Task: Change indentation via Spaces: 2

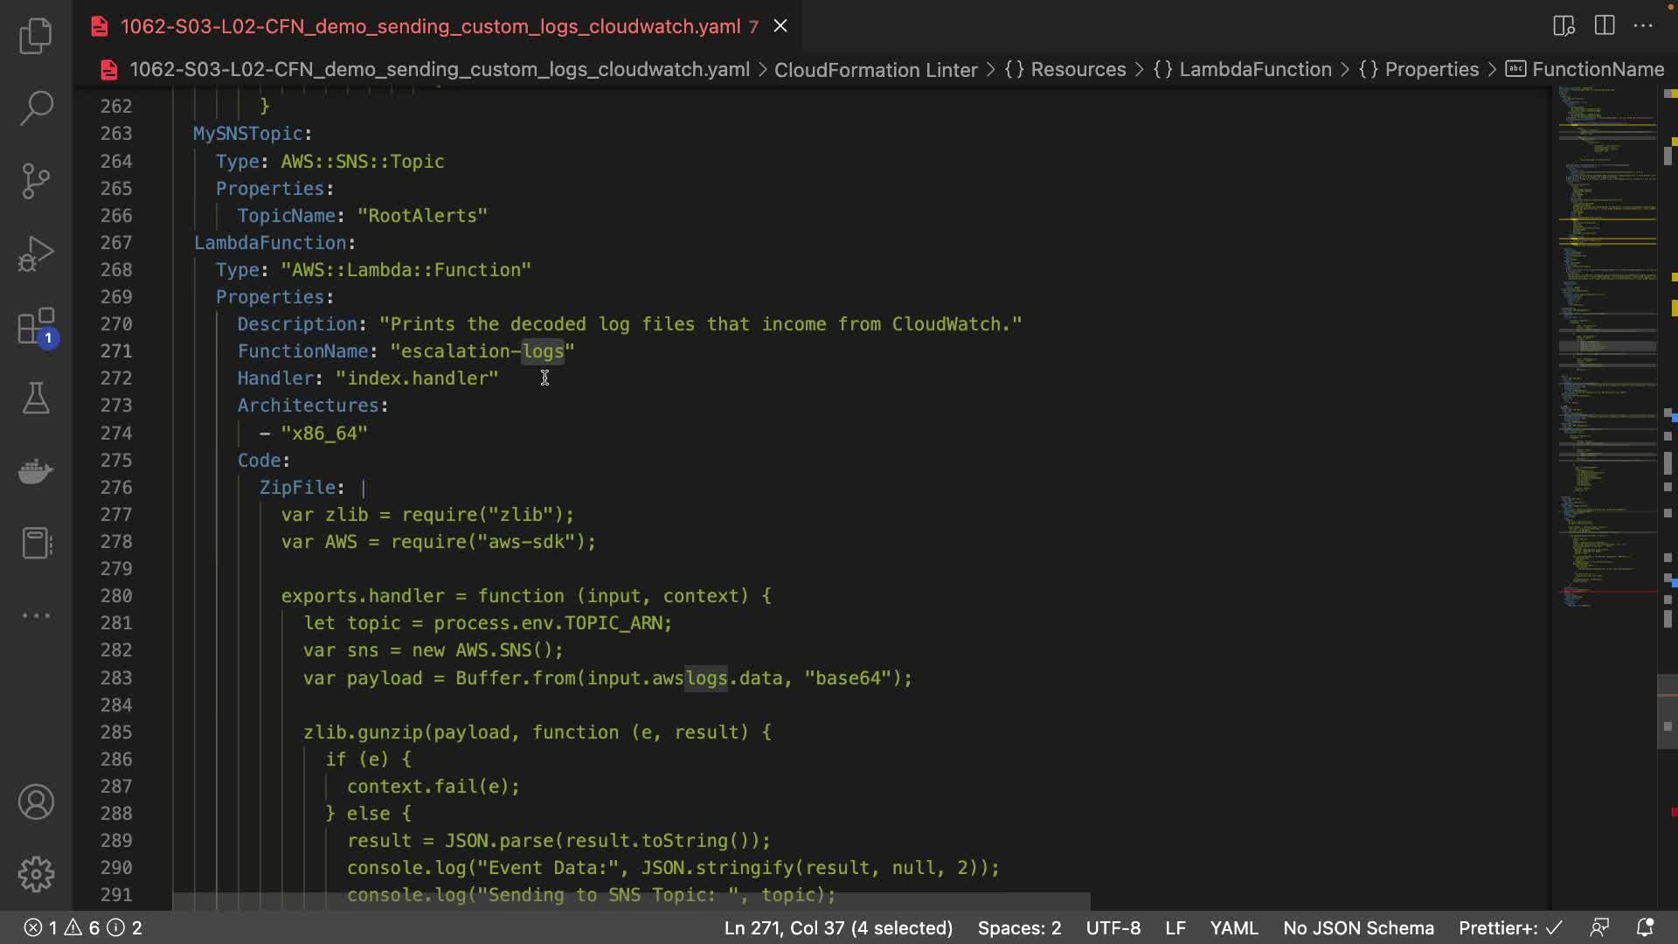Action: pyautogui.click(x=1019, y=927)
